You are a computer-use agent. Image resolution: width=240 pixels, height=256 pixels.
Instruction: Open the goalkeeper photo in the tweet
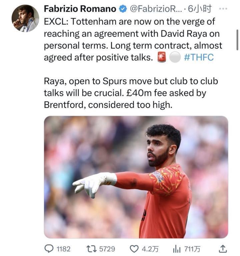point(136,177)
